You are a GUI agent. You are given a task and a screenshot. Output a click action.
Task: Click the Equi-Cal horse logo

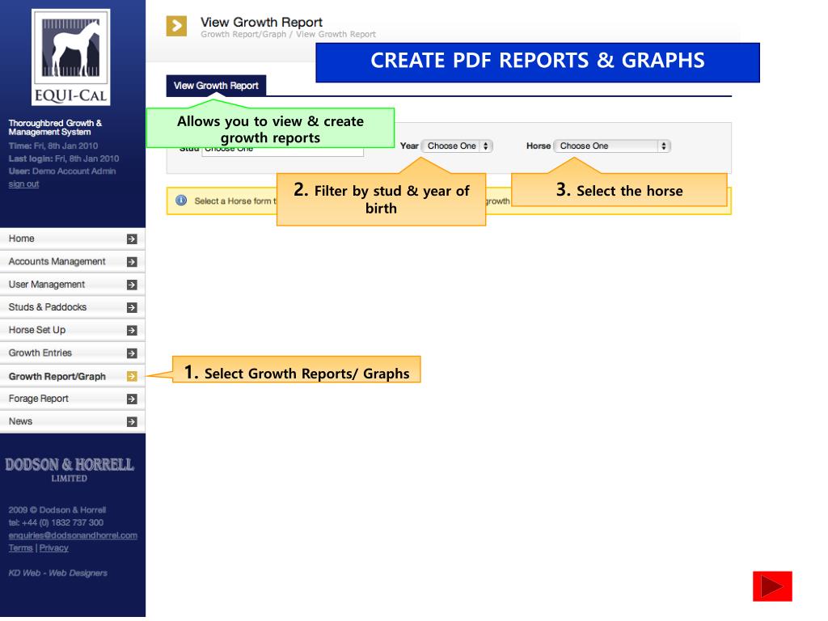pyautogui.click(x=71, y=57)
